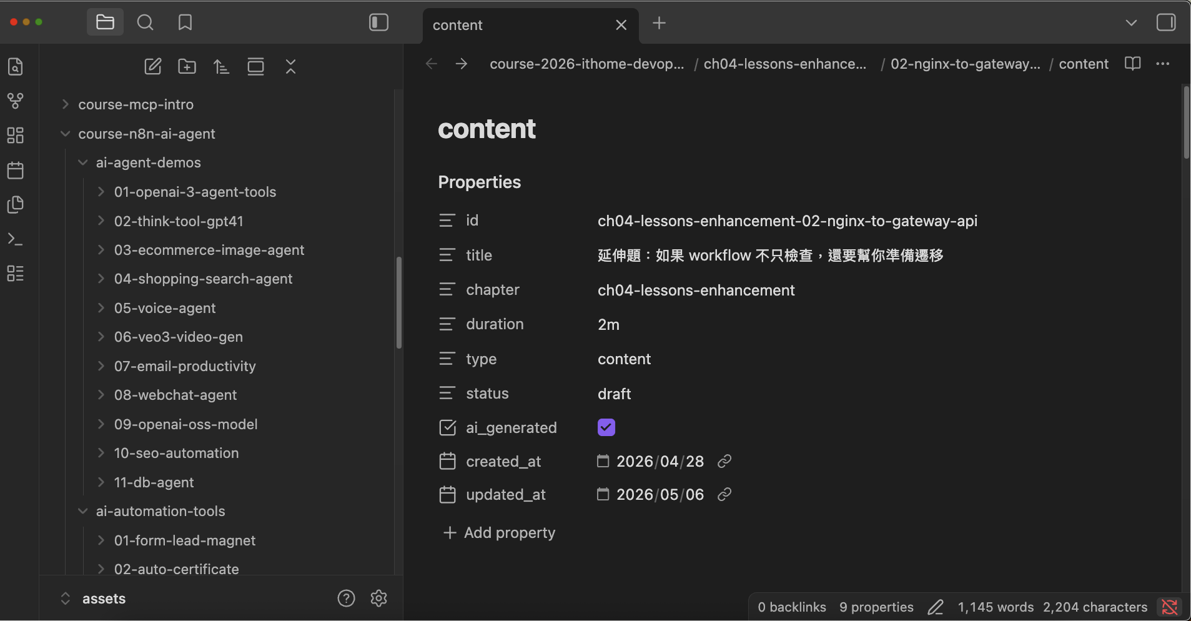Switch to reading view book icon
Viewport: 1191px width, 621px height.
1133,64
